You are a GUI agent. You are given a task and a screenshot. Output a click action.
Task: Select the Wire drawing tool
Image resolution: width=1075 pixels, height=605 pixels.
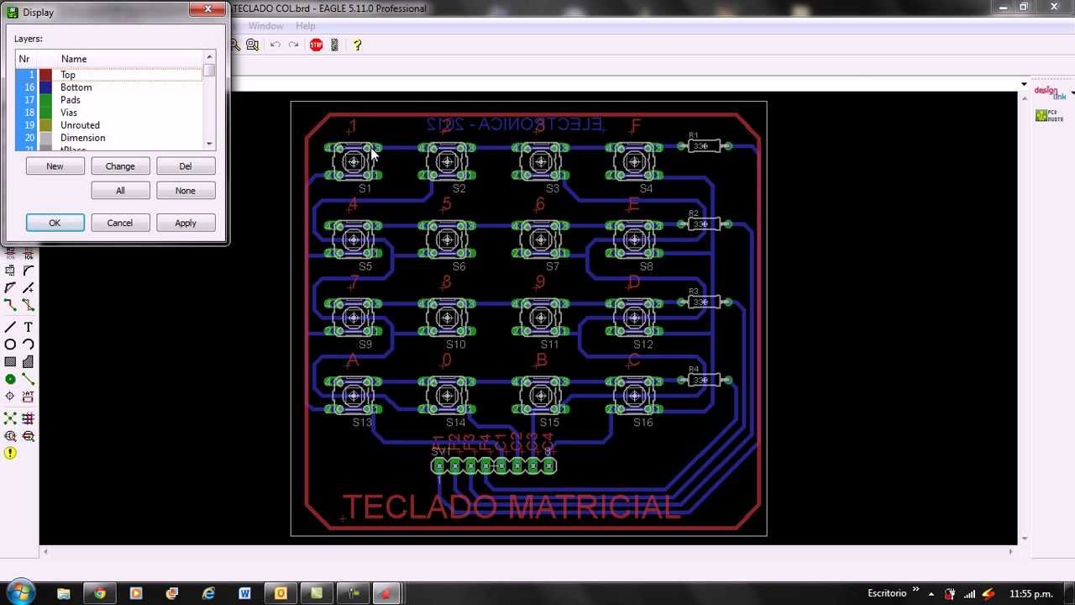(x=10, y=327)
